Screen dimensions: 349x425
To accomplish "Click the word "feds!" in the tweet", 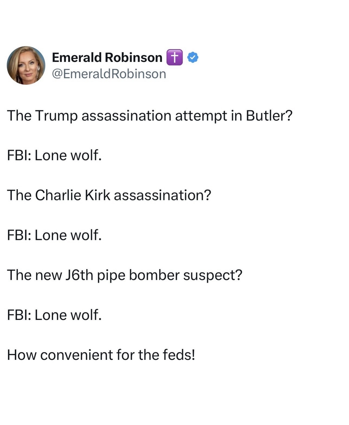I will [x=179, y=355].
